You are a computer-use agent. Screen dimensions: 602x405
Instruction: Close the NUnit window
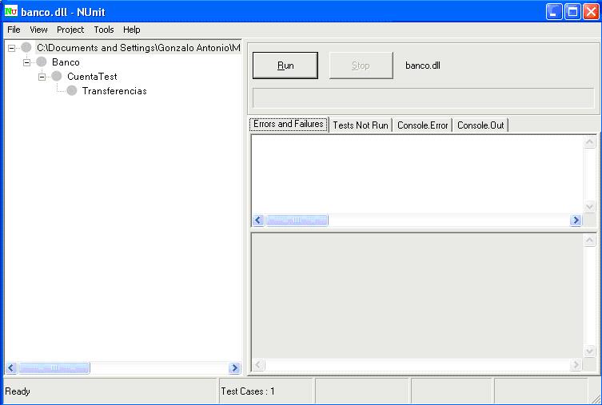coord(591,11)
